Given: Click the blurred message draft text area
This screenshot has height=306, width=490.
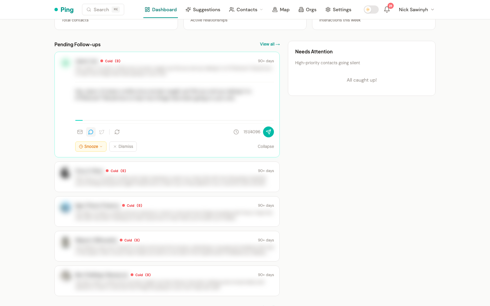Looking at the screenshot, I should (175, 102).
